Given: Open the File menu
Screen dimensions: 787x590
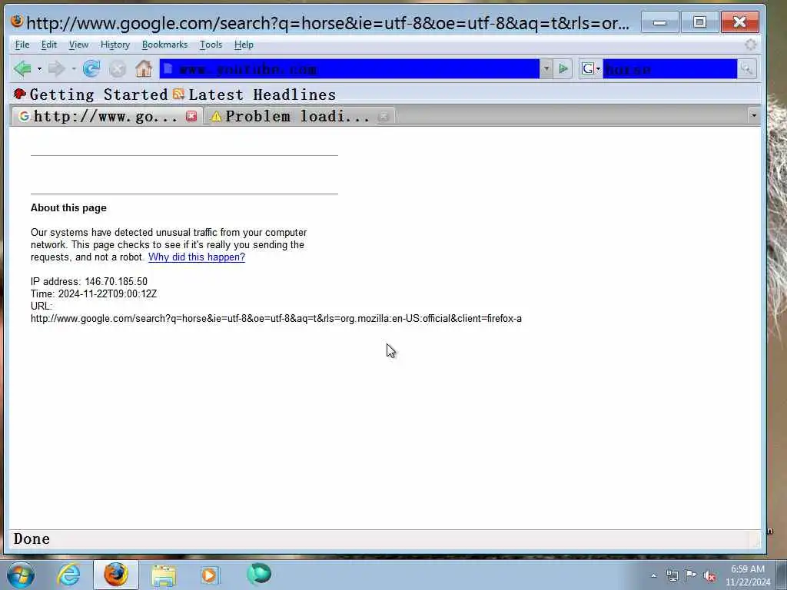Looking at the screenshot, I should [x=22, y=45].
